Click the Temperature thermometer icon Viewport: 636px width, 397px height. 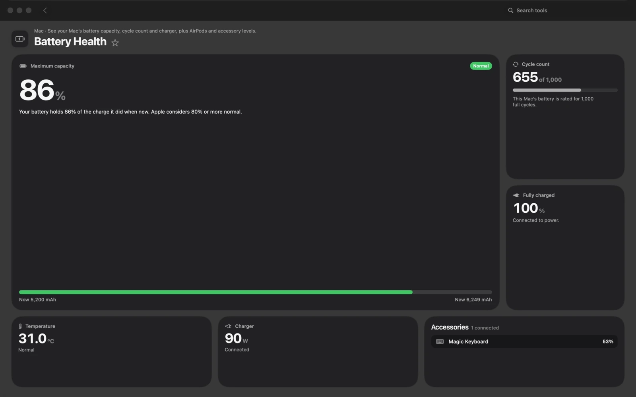(20, 326)
